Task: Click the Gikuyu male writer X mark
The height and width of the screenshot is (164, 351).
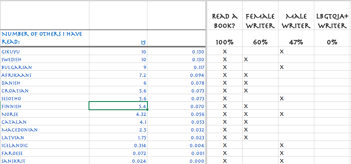Action: 282,52
